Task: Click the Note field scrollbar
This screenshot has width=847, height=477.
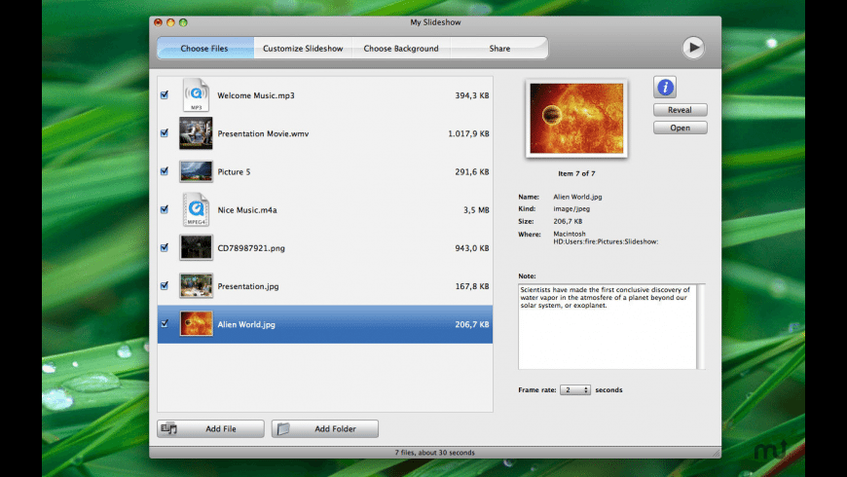Action: tap(701, 326)
